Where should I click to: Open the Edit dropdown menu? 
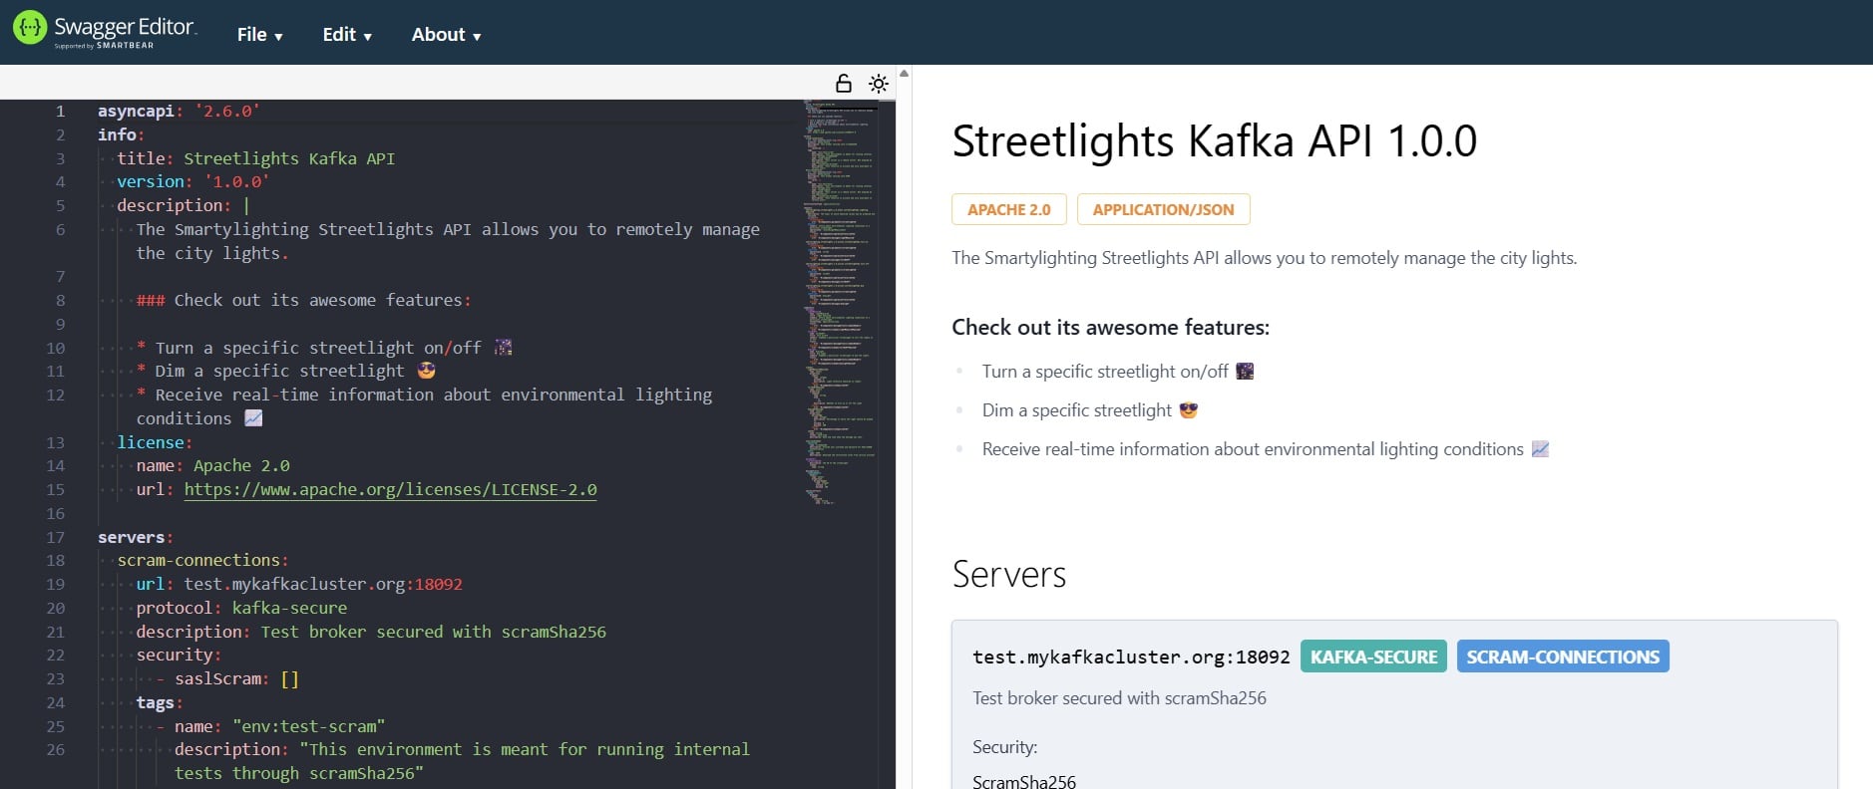[346, 35]
